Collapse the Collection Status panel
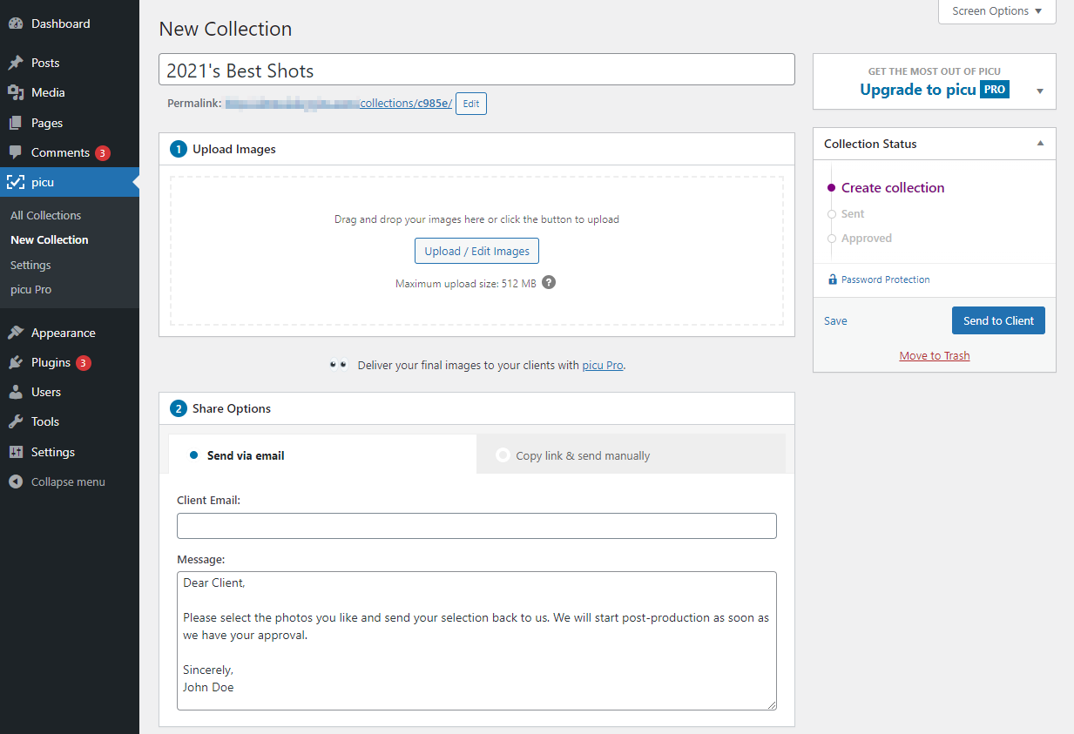Screen dimensions: 1074x734 tap(1040, 144)
